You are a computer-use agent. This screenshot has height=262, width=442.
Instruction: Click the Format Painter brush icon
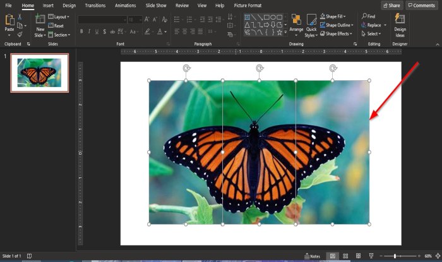pyautogui.click(x=20, y=35)
